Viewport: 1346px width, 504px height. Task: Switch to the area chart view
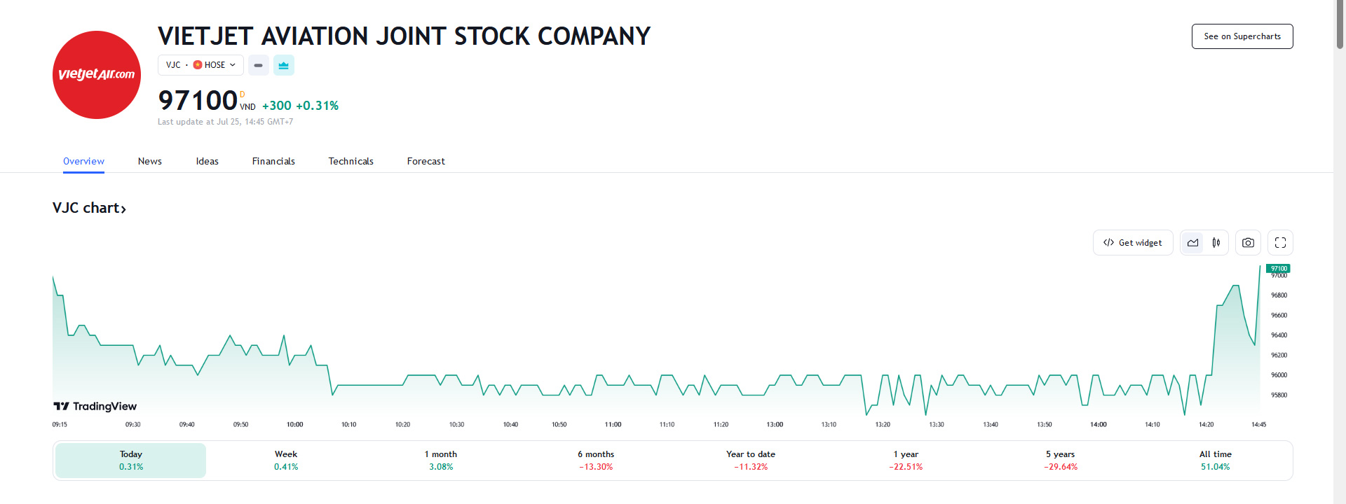point(1192,243)
